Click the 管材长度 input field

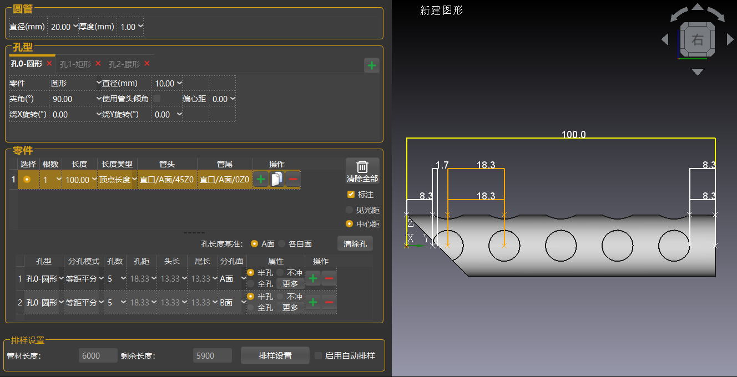tap(98, 355)
